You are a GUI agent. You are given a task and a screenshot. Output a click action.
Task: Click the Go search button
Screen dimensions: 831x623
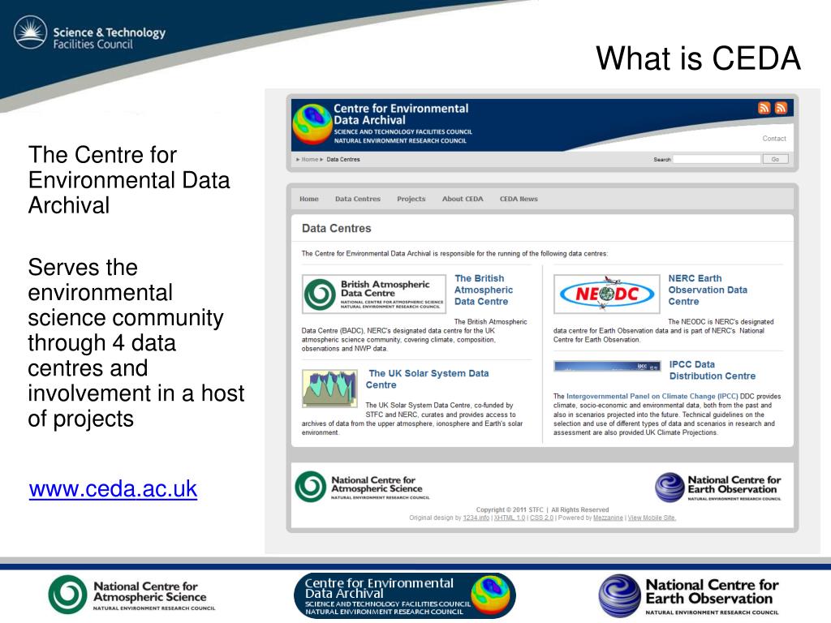(x=775, y=159)
